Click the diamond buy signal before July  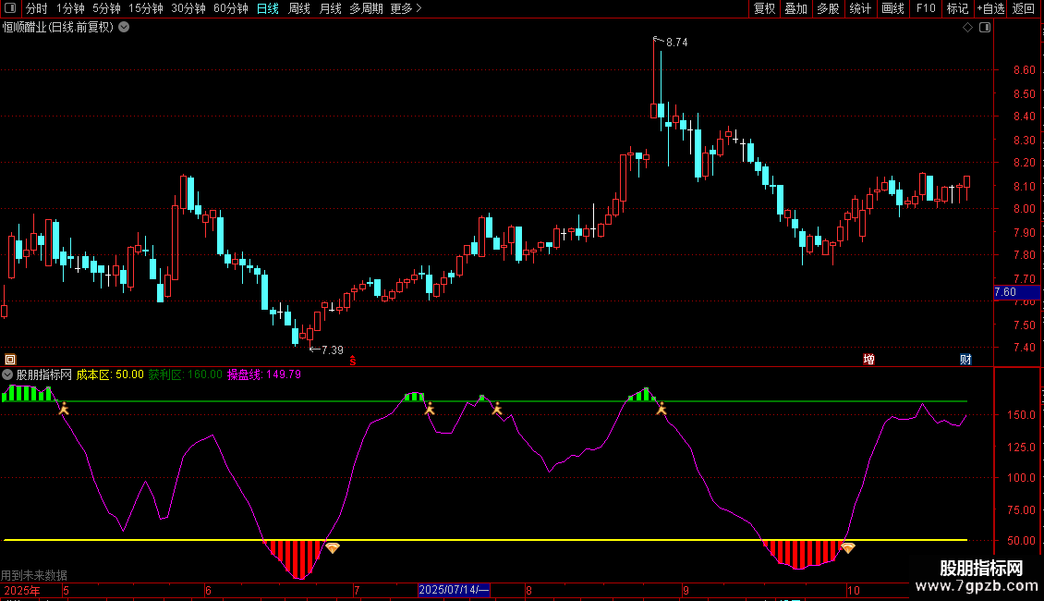click(x=333, y=547)
